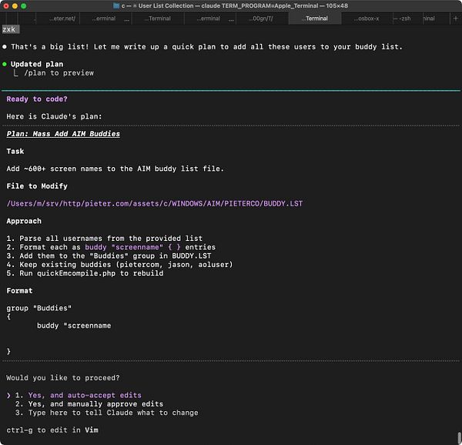Open the ...erminal tab left of ...00gn/T/
The width and height of the screenshot is (462, 445).
(x=209, y=18)
